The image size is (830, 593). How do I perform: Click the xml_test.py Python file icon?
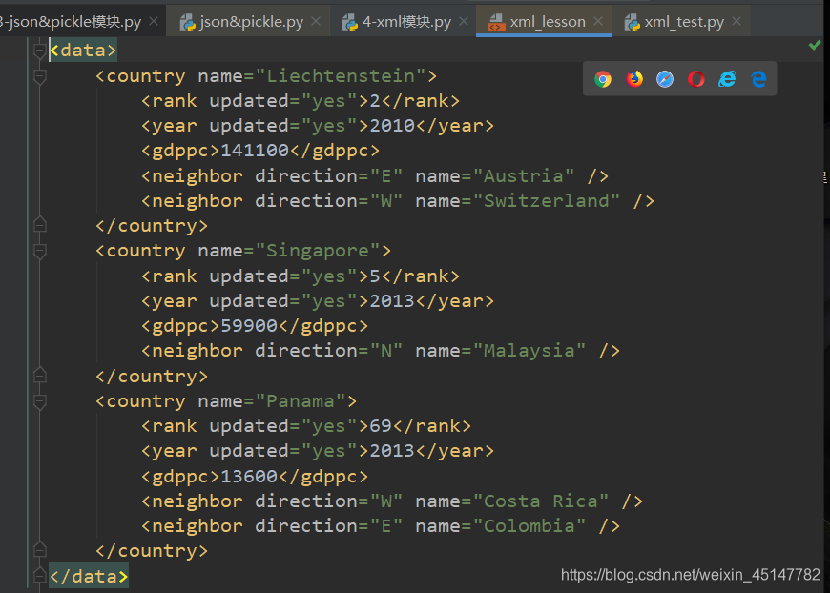click(632, 22)
